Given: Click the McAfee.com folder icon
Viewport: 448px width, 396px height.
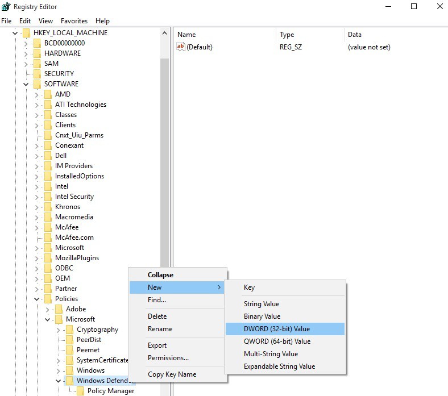Looking at the screenshot, I should [48, 237].
